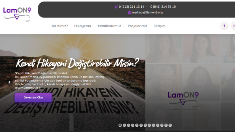Click the #ElimSendeDOST! hashtag text
Screen dimensions: 235x132
(28, 88)
